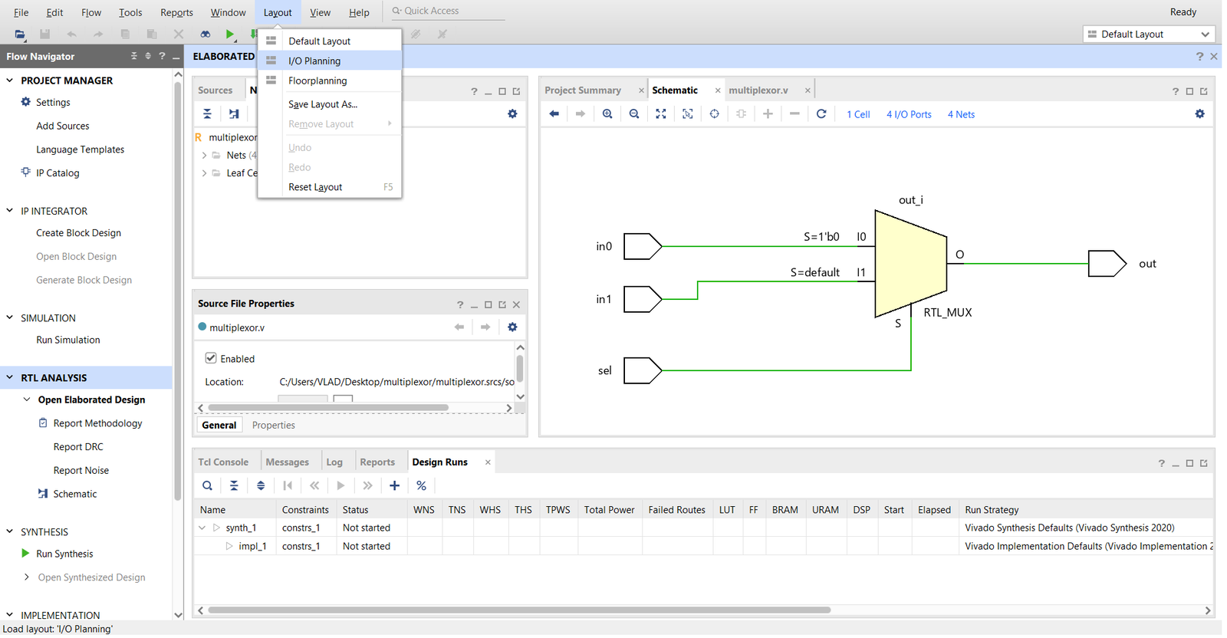
Task: Click the regenerate schematic refresh icon
Action: 821,114
